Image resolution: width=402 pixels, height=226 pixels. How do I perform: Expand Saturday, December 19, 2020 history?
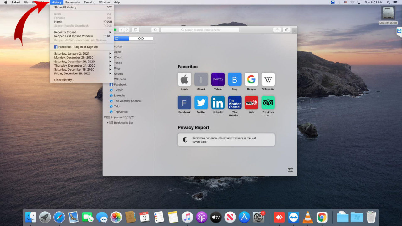(x=82, y=69)
